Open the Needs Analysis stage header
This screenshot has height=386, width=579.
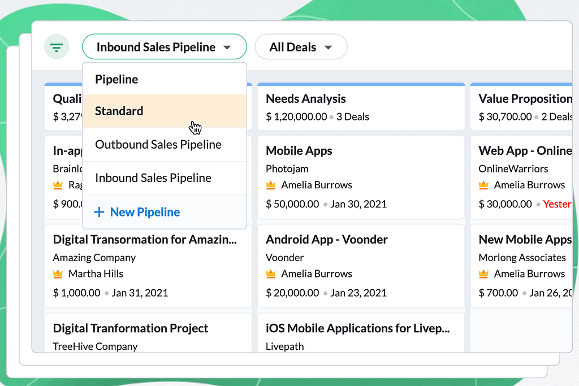point(361,107)
